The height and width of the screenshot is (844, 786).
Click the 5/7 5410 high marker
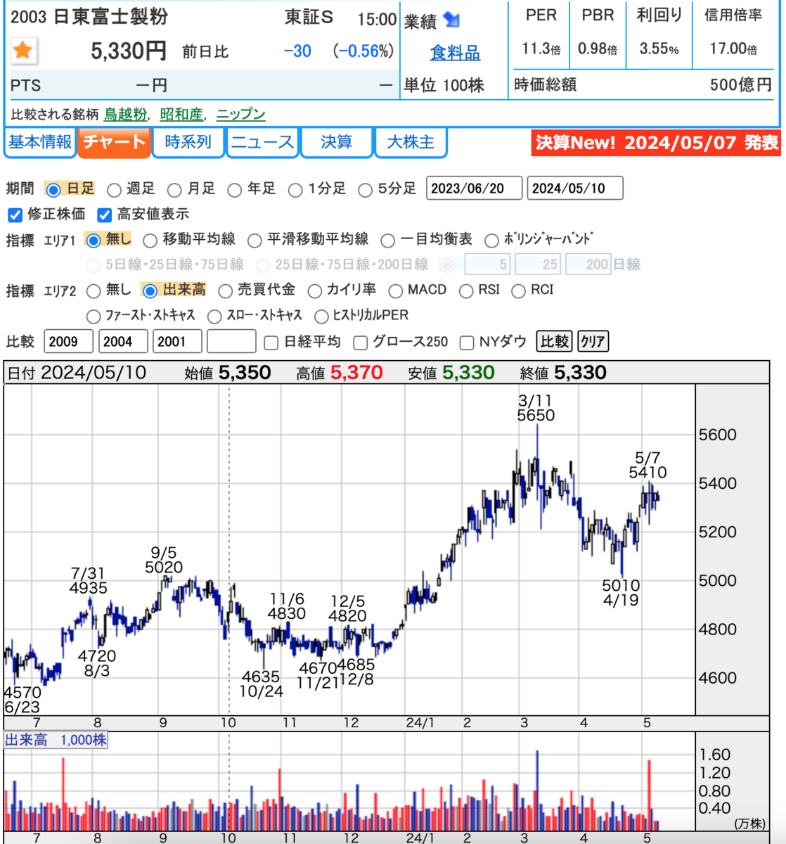click(648, 465)
